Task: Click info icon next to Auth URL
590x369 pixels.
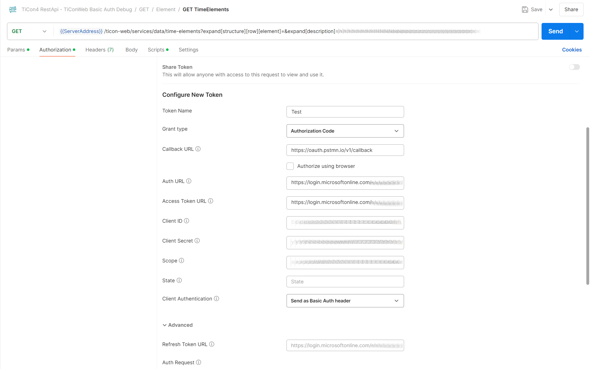Action: (x=189, y=181)
